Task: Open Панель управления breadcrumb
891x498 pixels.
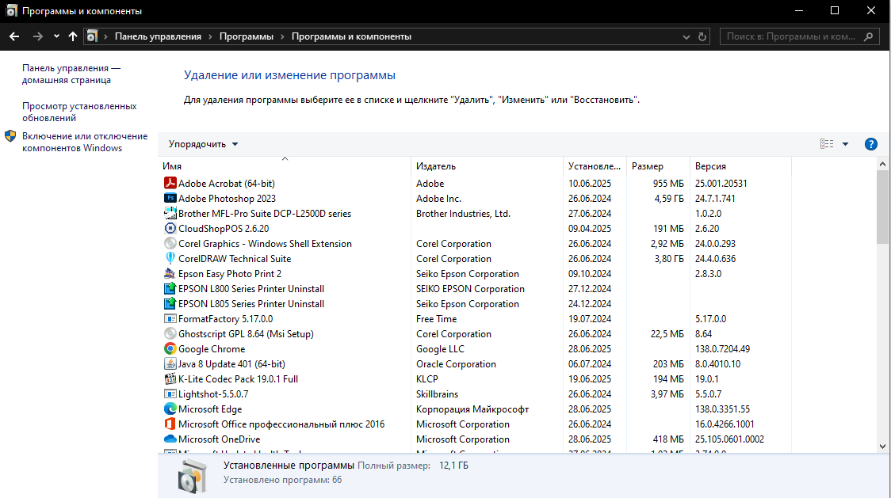Action: [158, 36]
